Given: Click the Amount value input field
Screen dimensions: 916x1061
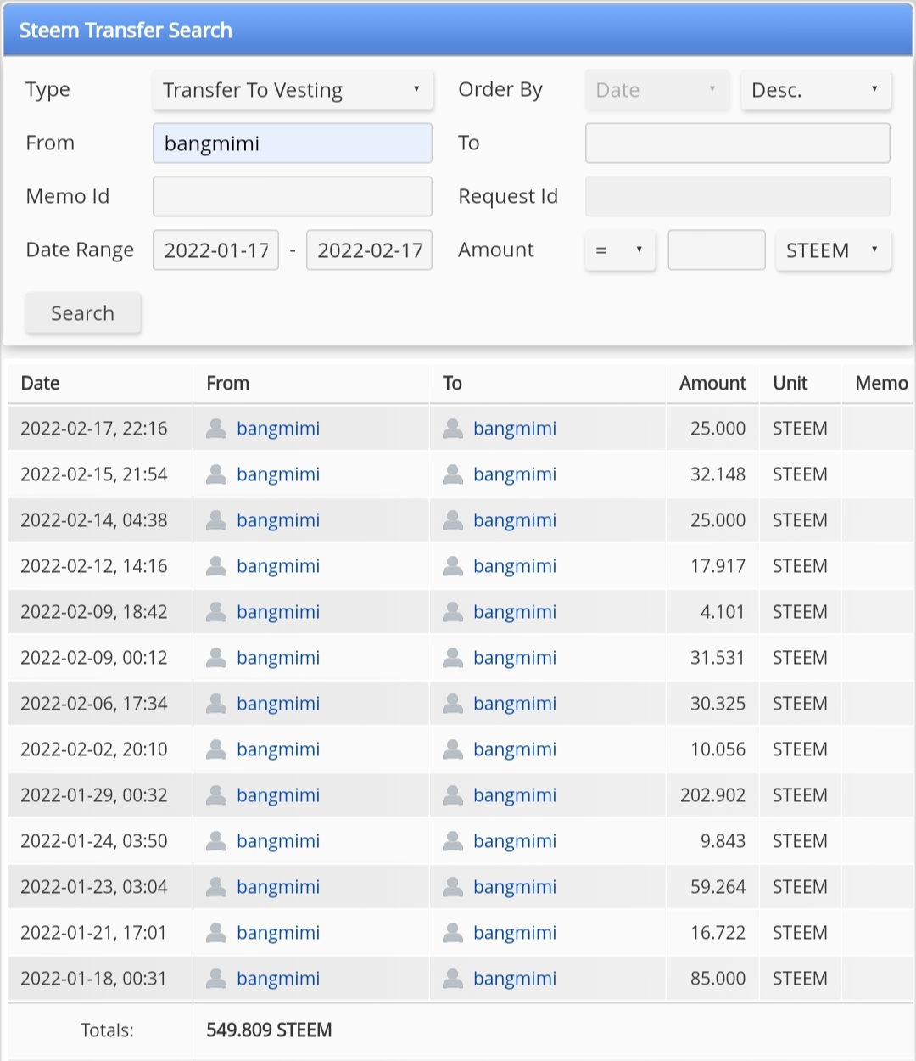Looking at the screenshot, I should coord(717,250).
